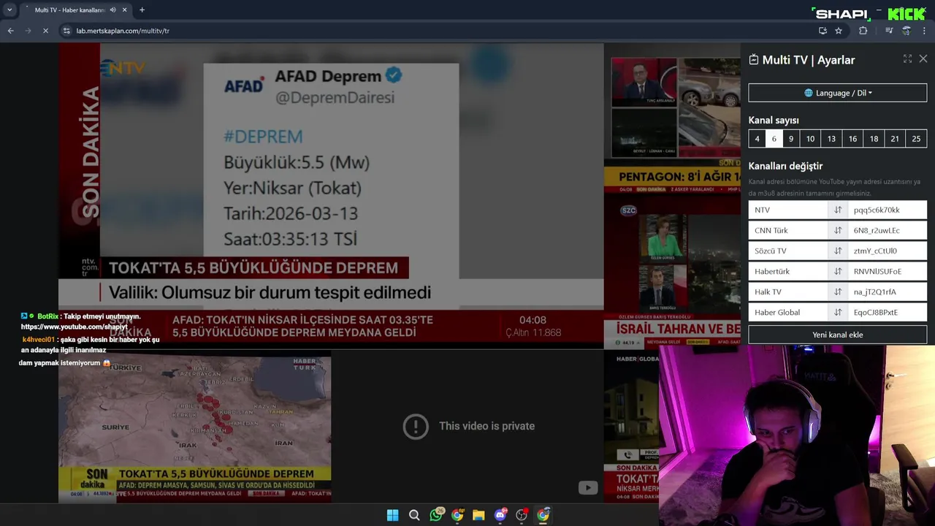Bookmark this page with the star icon

pos(839,31)
